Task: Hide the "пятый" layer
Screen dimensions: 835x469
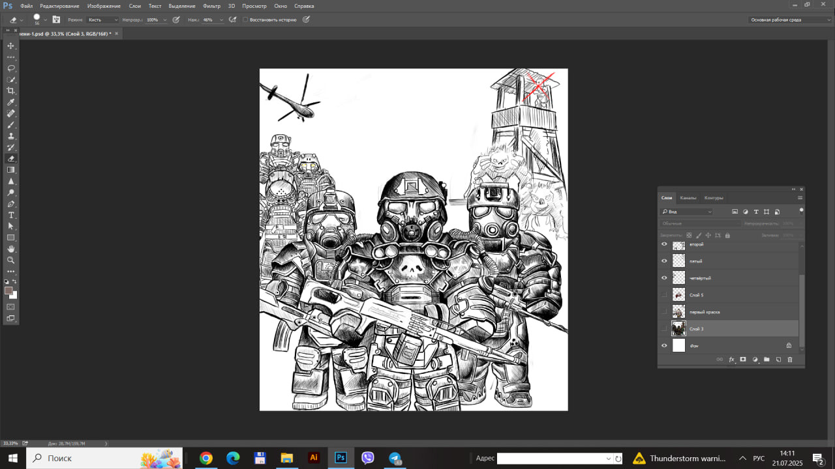Action: click(x=664, y=261)
